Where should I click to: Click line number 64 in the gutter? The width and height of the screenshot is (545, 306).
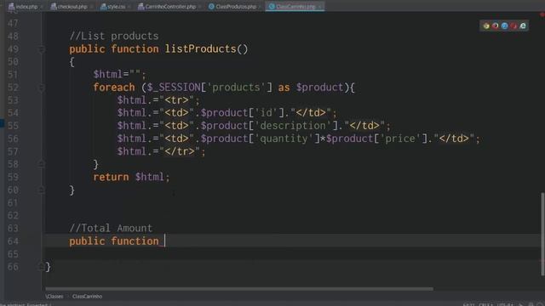[13, 241]
